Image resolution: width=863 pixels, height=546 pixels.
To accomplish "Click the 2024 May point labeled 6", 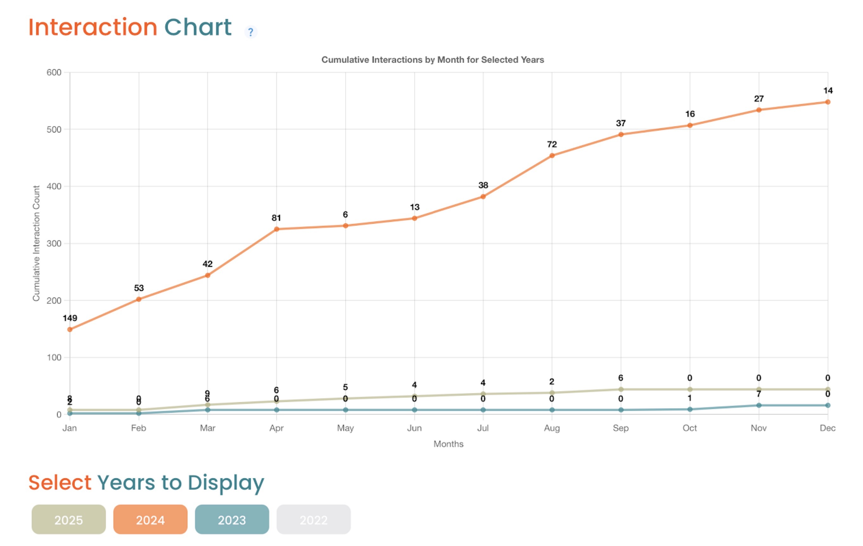I will pyautogui.click(x=346, y=226).
